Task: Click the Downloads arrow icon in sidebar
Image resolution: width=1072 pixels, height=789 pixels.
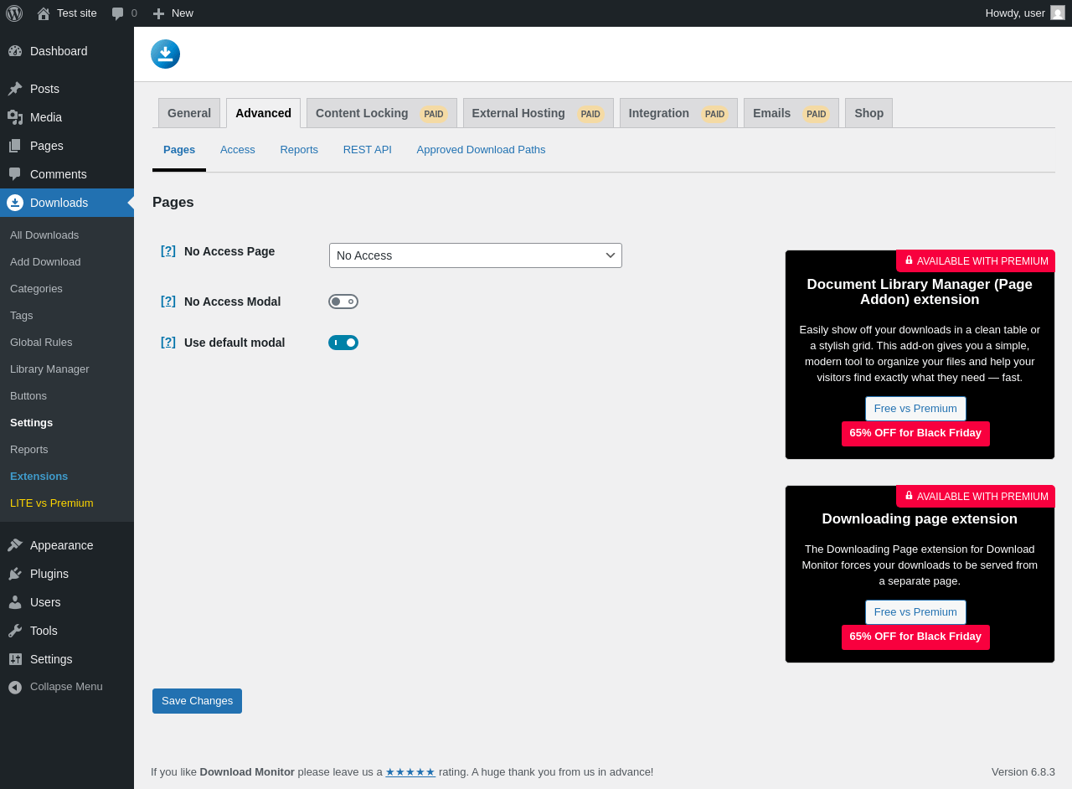Action: (15, 203)
